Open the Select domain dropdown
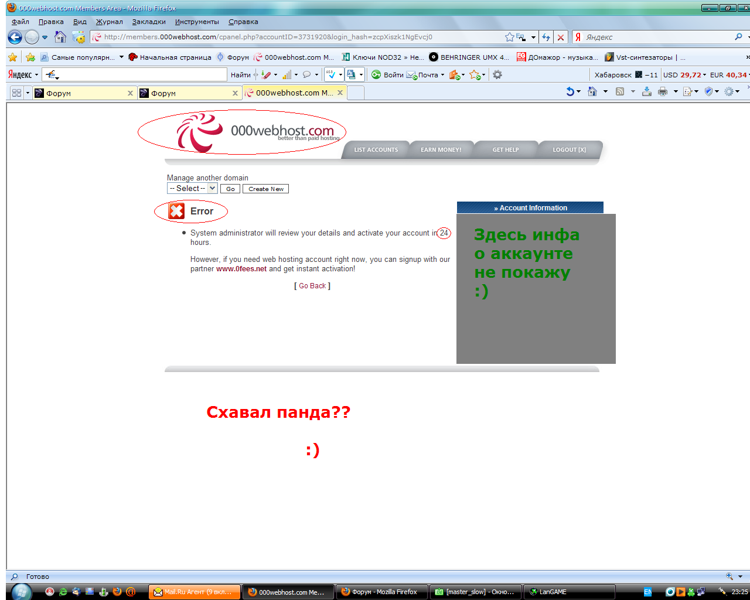This screenshot has width=750, height=600. tap(192, 189)
